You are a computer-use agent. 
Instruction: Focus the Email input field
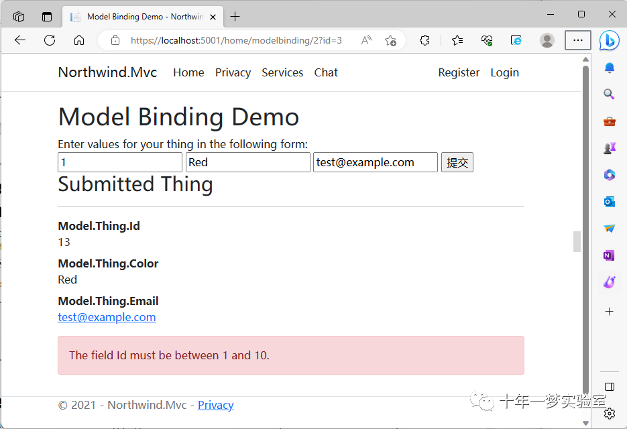[376, 162]
